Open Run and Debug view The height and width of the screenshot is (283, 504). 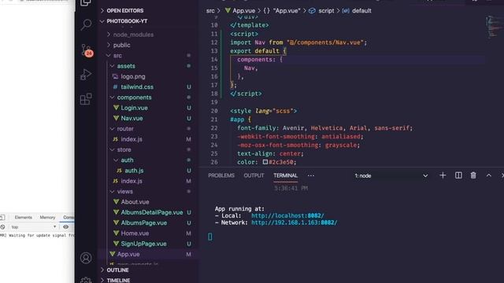86,75
